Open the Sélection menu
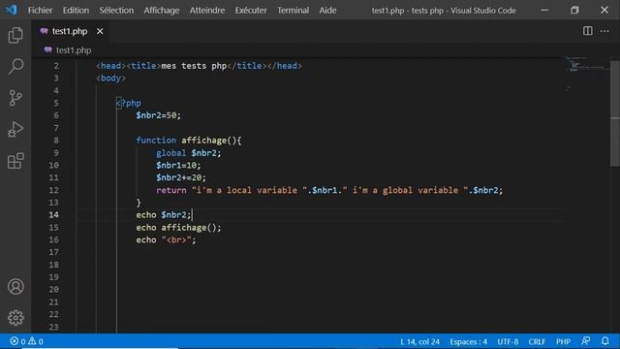 click(x=116, y=10)
